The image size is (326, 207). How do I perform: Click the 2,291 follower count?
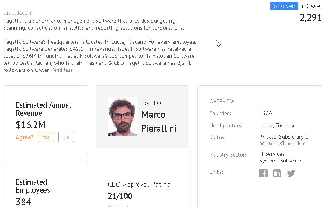311,18
